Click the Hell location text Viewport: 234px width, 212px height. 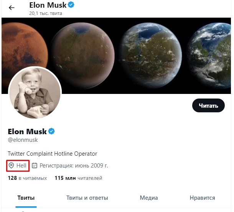click(x=21, y=166)
